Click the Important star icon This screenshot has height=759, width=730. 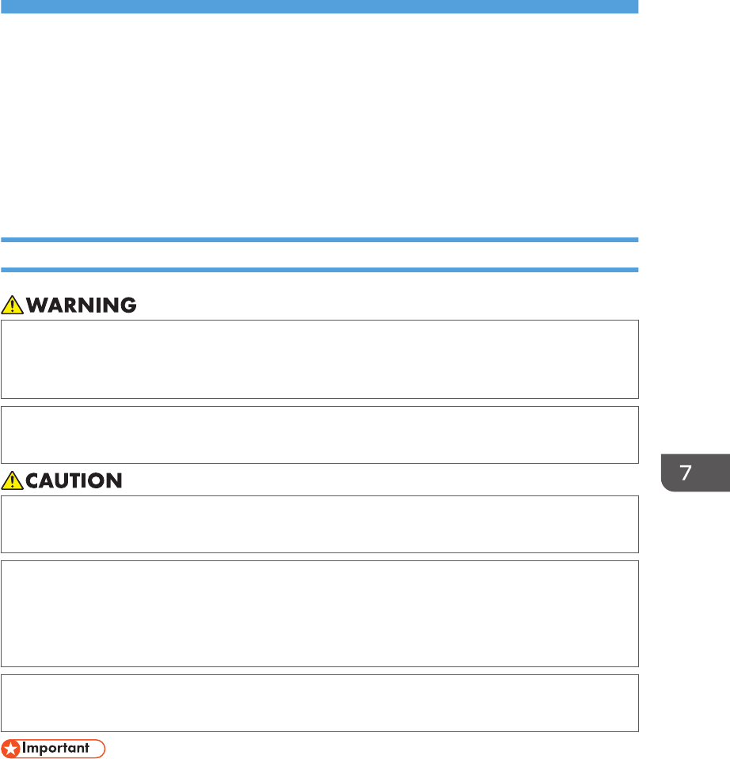point(10,749)
